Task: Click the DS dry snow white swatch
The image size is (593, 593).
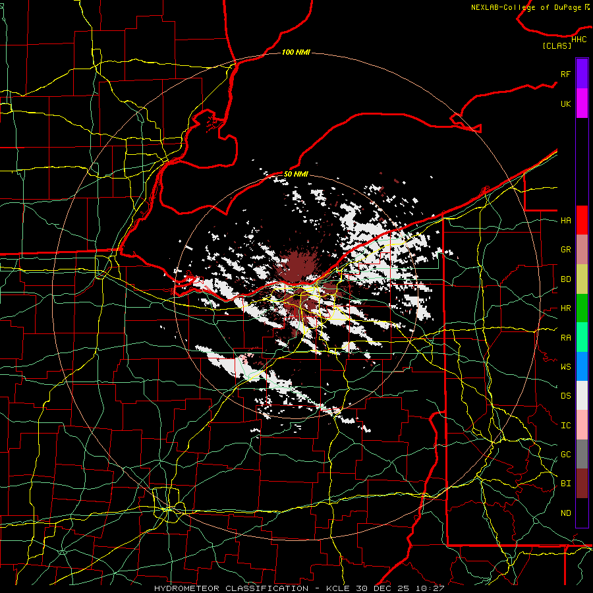Action: 582,395
